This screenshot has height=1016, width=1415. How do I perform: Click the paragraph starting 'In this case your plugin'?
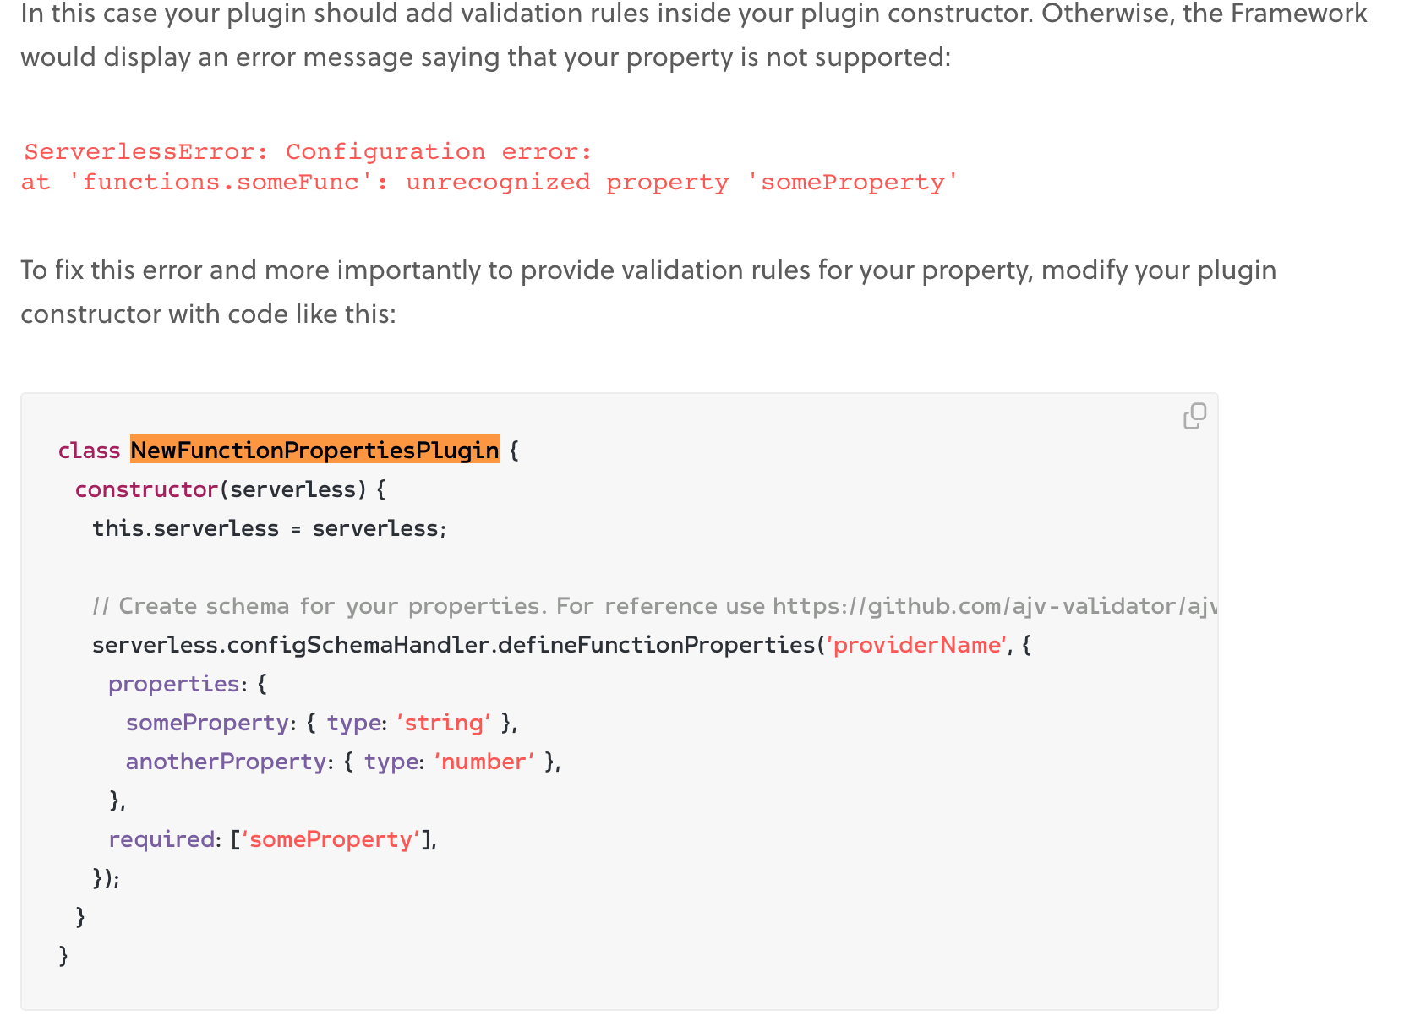[693, 36]
